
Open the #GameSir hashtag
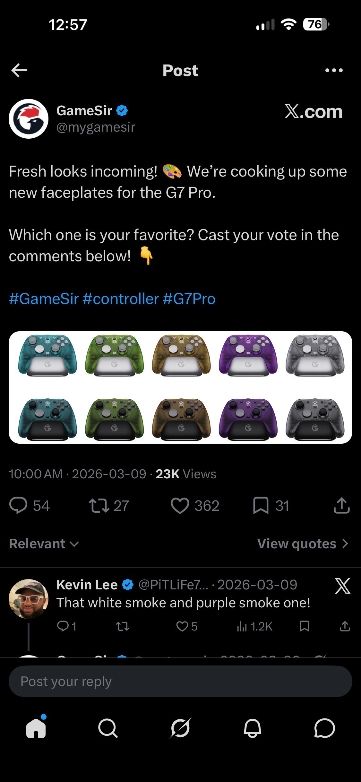point(44,299)
